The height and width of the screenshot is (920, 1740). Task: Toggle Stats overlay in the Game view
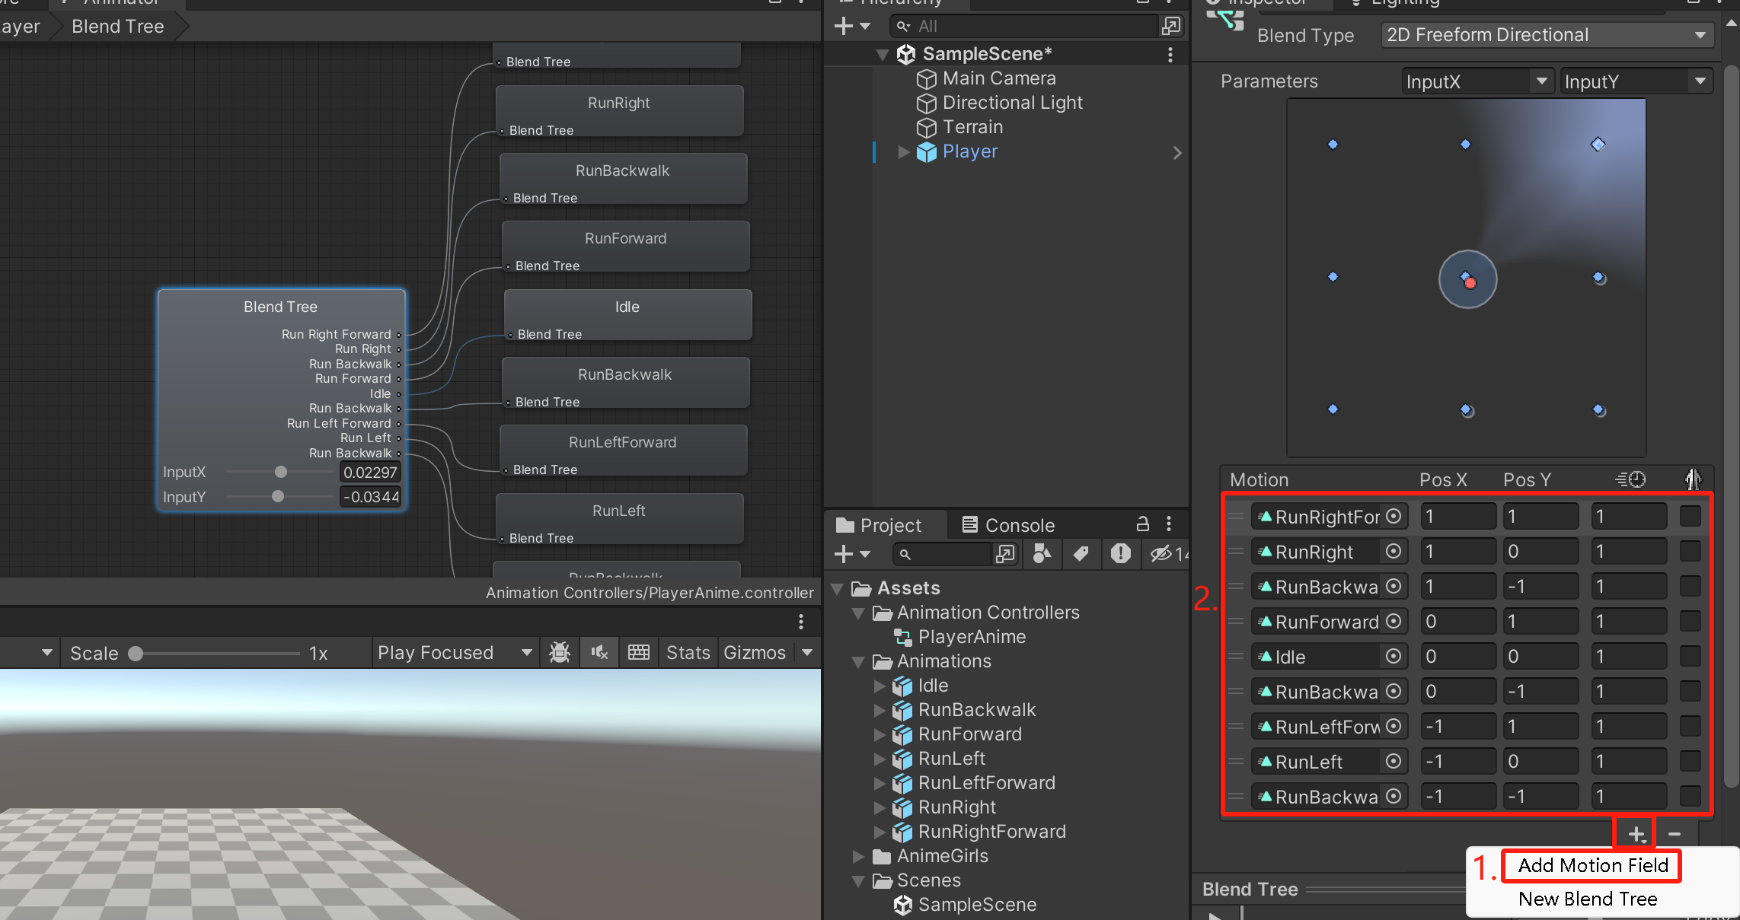click(x=688, y=652)
